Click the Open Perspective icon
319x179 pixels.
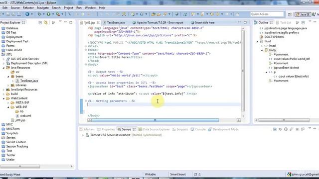click(290, 14)
